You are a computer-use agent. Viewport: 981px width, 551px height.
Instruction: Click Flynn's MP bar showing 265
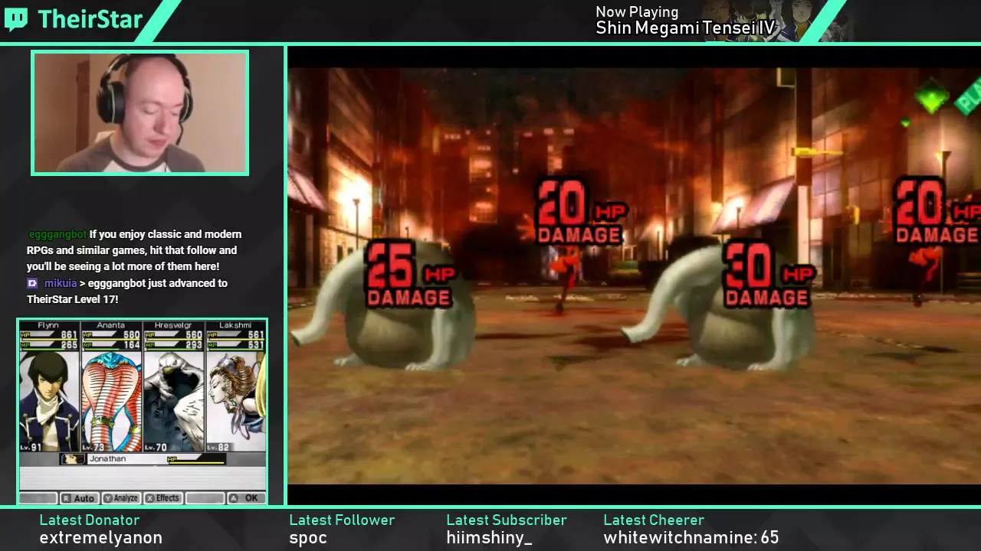[x=49, y=345]
